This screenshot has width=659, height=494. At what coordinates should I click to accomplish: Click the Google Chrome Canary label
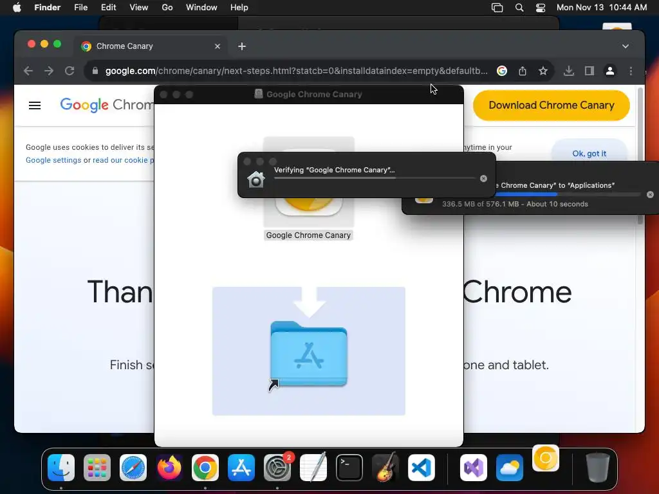[308, 235]
